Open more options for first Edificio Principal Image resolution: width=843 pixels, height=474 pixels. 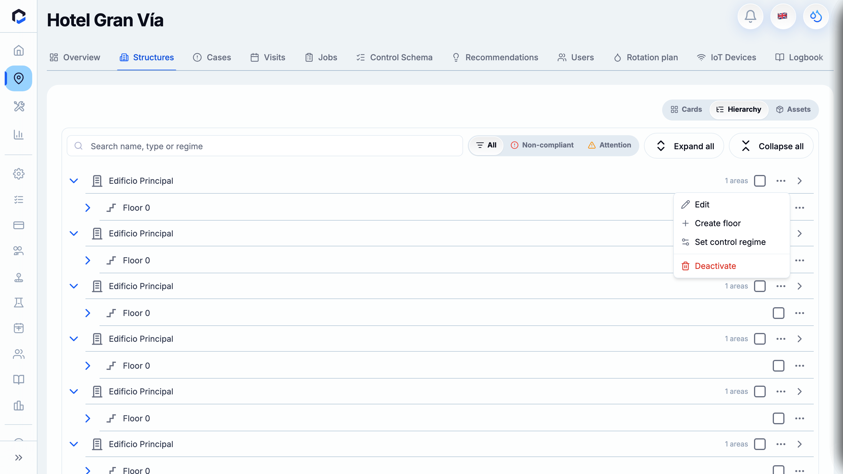781,181
